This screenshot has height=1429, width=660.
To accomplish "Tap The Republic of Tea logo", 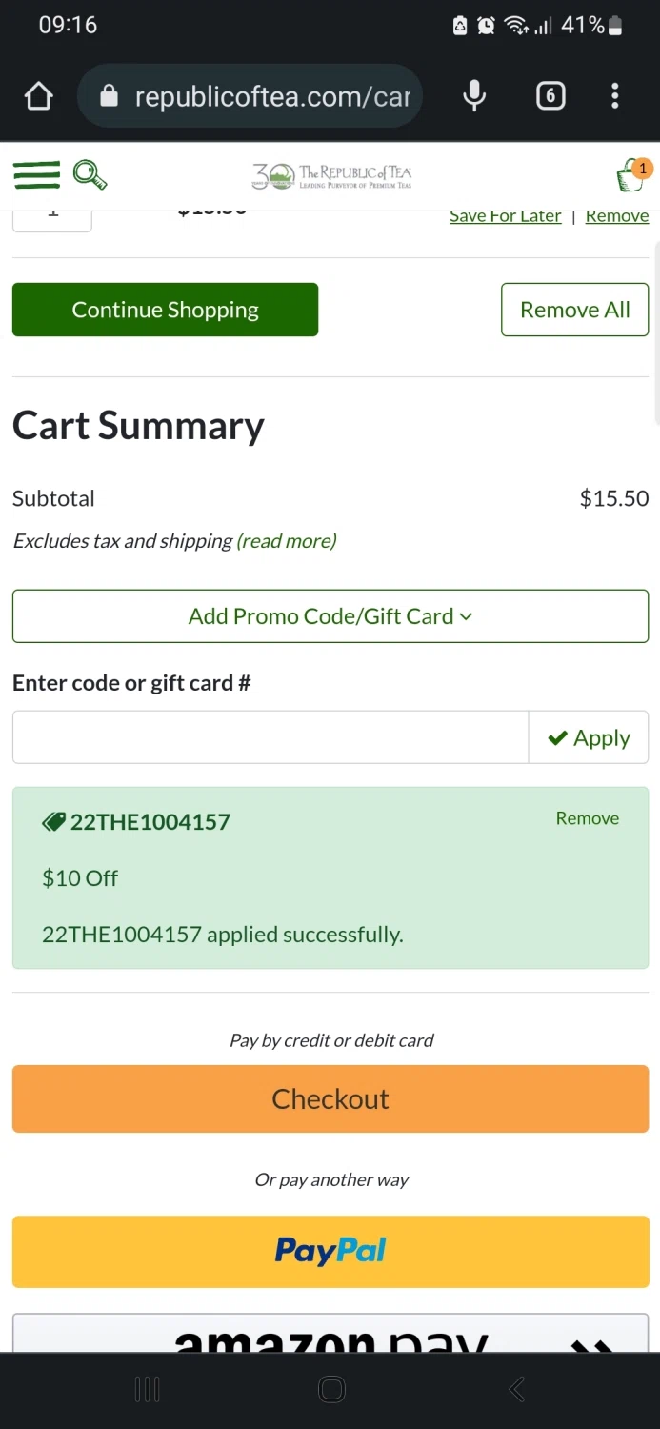I will point(331,175).
